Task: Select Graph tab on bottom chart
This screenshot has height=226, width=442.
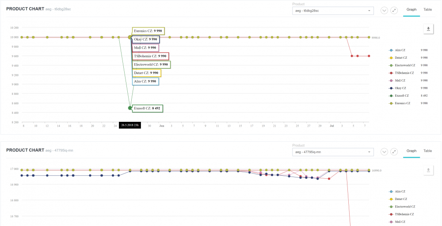Action: click(411, 151)
